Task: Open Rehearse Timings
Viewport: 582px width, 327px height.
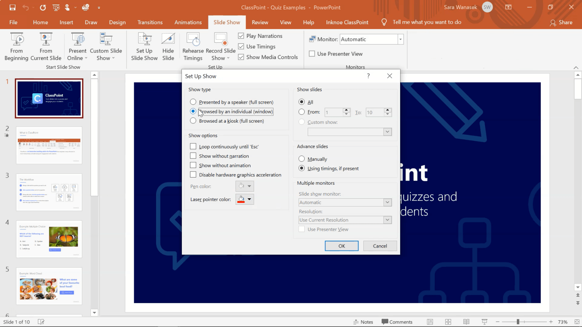Action: 193,45
